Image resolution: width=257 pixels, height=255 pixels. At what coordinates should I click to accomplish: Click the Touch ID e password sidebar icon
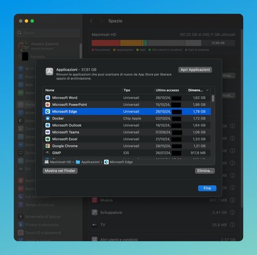[x=21, y=233]
